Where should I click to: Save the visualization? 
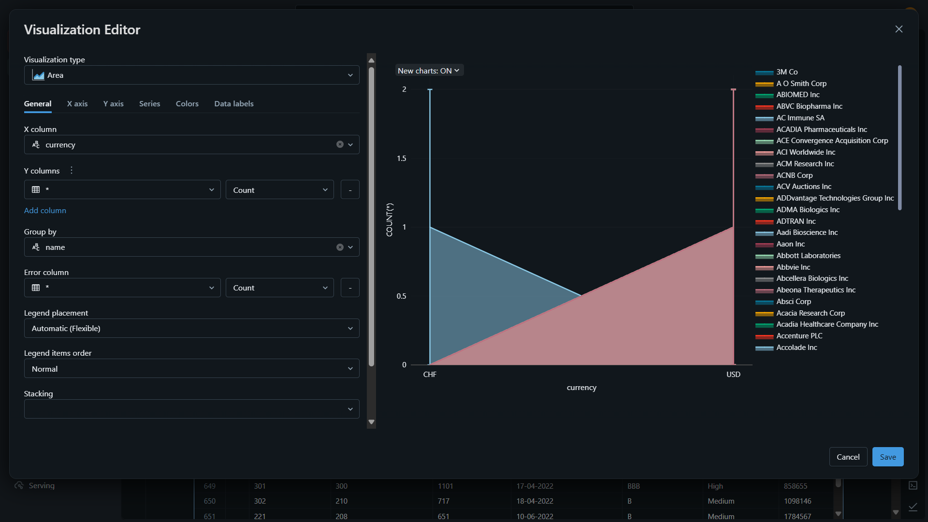[888, 457]
